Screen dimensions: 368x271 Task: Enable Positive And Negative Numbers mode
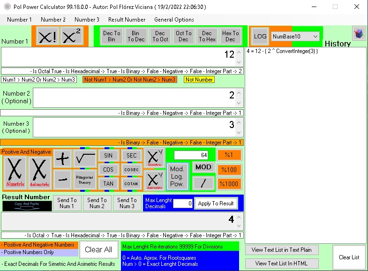point(38,245)
